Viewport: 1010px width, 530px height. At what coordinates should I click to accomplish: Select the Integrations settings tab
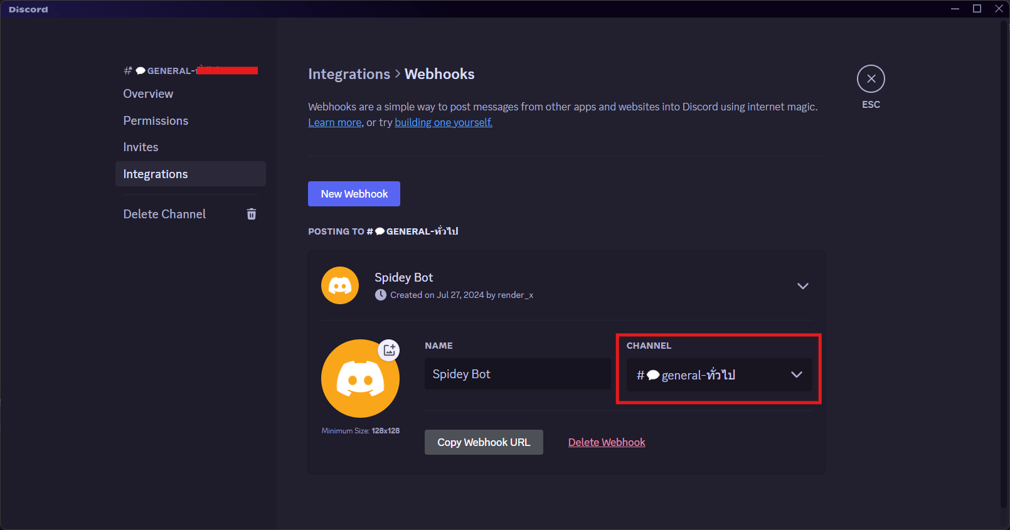[x=191, y=174]
